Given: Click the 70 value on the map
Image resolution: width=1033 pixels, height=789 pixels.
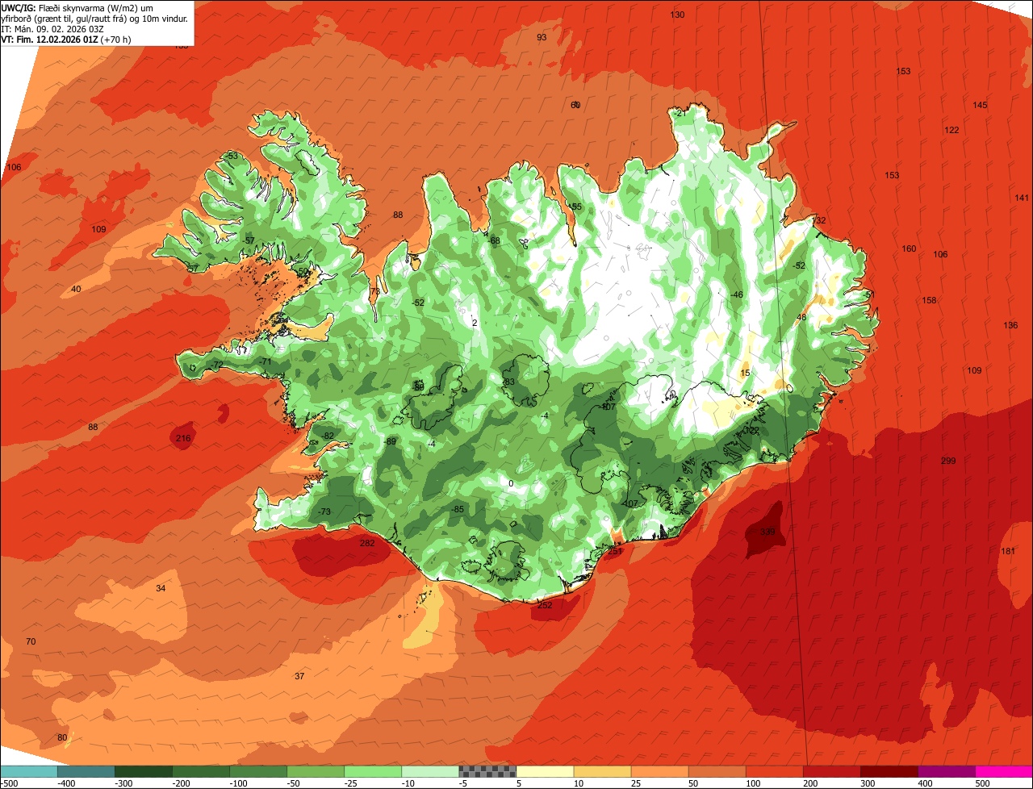Looking at the screenshot, I should [x=31, y=642].
